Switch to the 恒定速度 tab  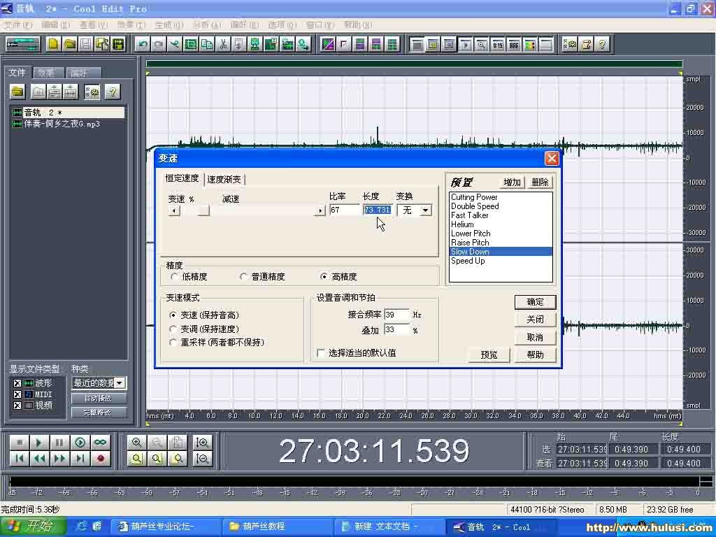tap(182, 178)
